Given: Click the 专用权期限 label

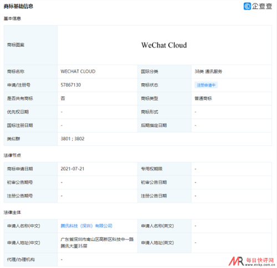Looking at the screenshot, I should coord(152,169).
